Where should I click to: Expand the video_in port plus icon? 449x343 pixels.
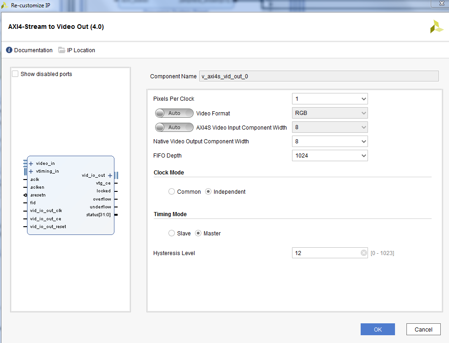click(x=31, y=163)
